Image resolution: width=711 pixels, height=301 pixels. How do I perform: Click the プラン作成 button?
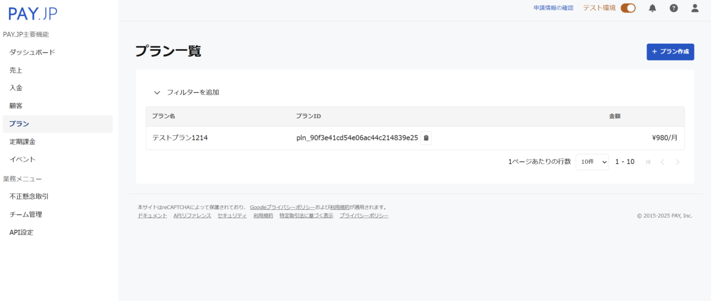670,52
